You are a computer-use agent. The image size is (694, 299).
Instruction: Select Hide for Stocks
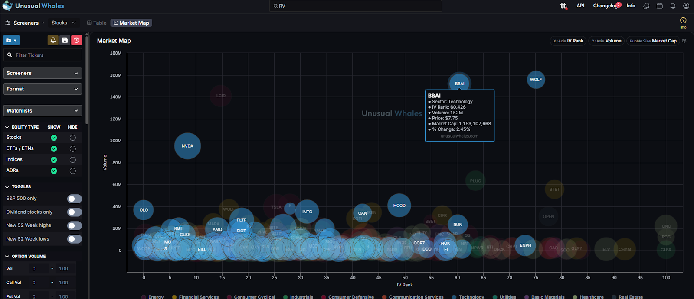click(x=72, y=138)
